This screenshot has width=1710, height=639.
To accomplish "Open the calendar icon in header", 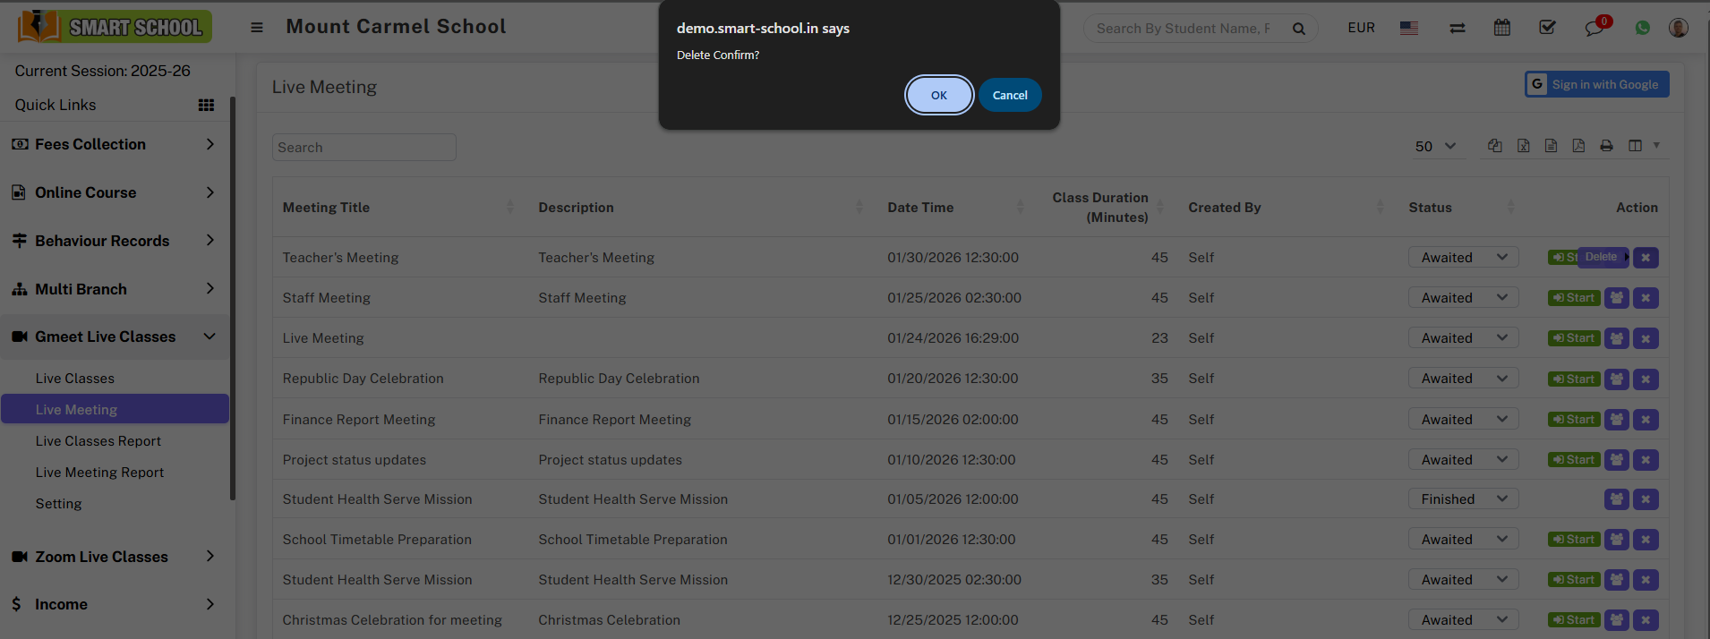I will pyautogui.click(x=1501, y=28).
